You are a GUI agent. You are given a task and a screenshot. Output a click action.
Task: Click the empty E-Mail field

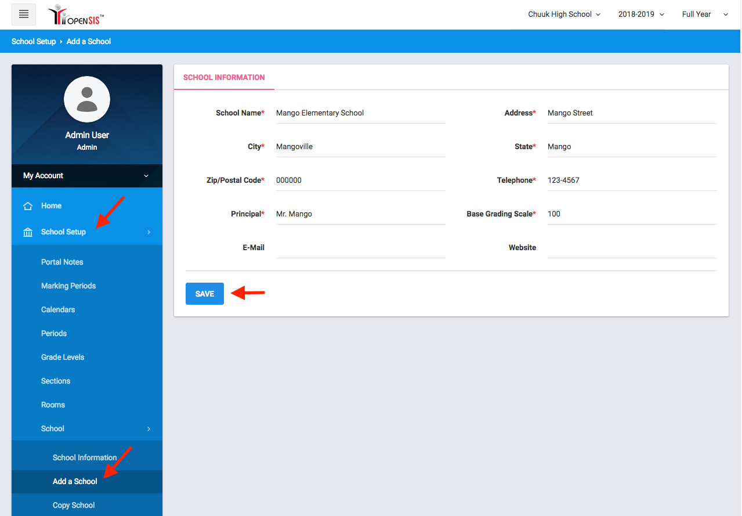click(360, 248)
